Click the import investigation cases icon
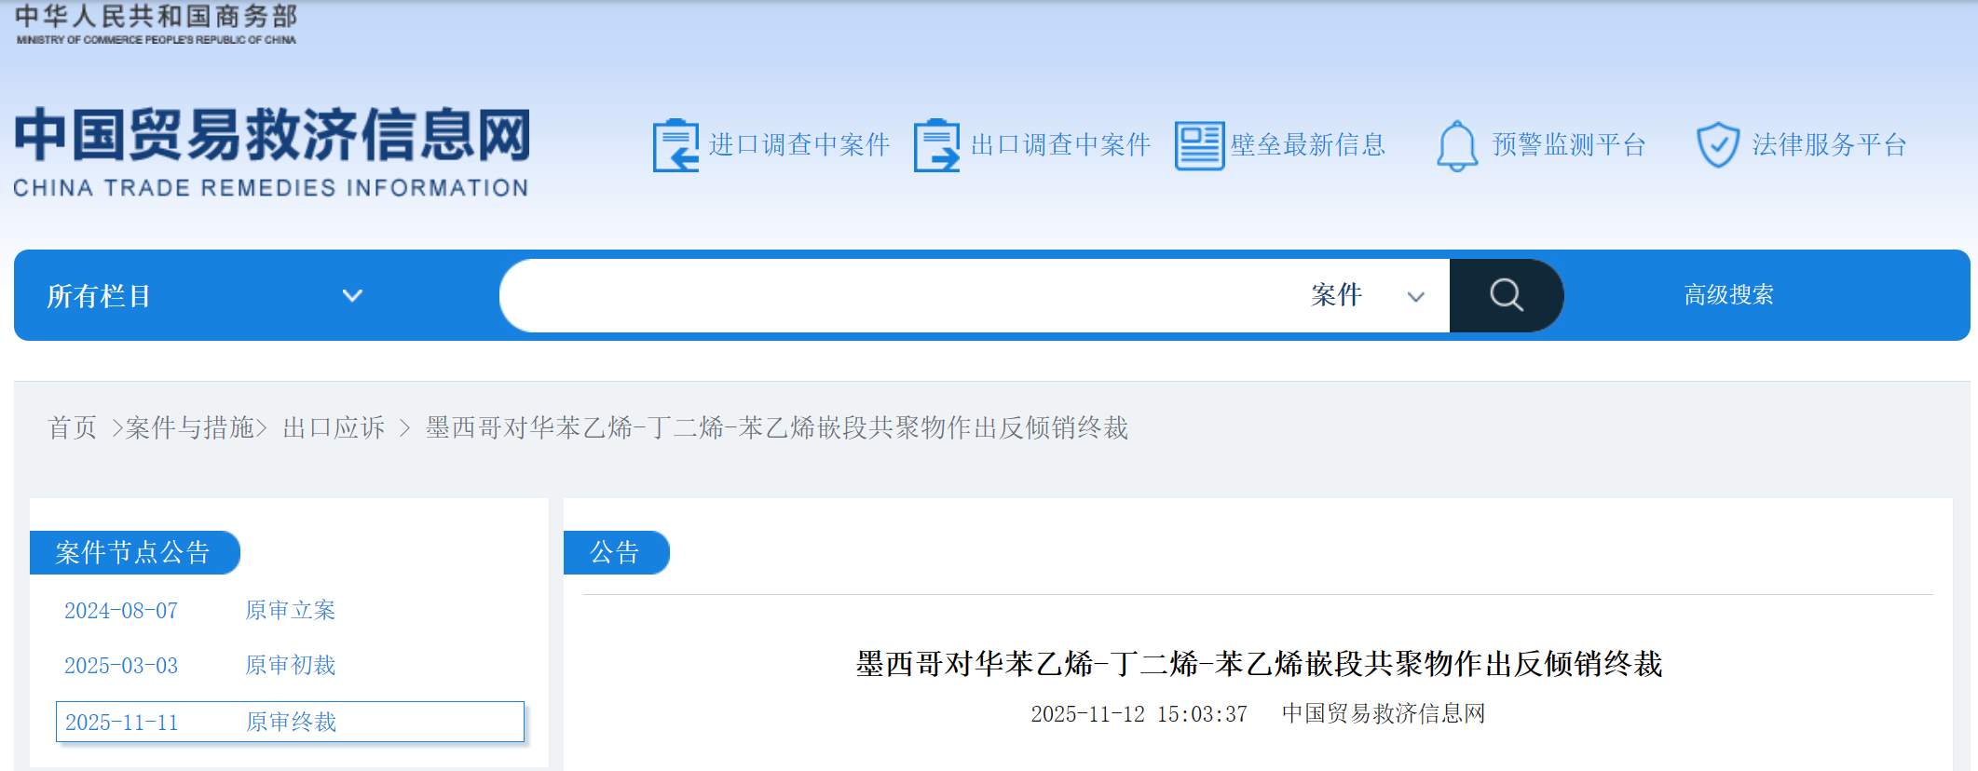This screenshot has height=771, width=1978. (x=675, y=145)
